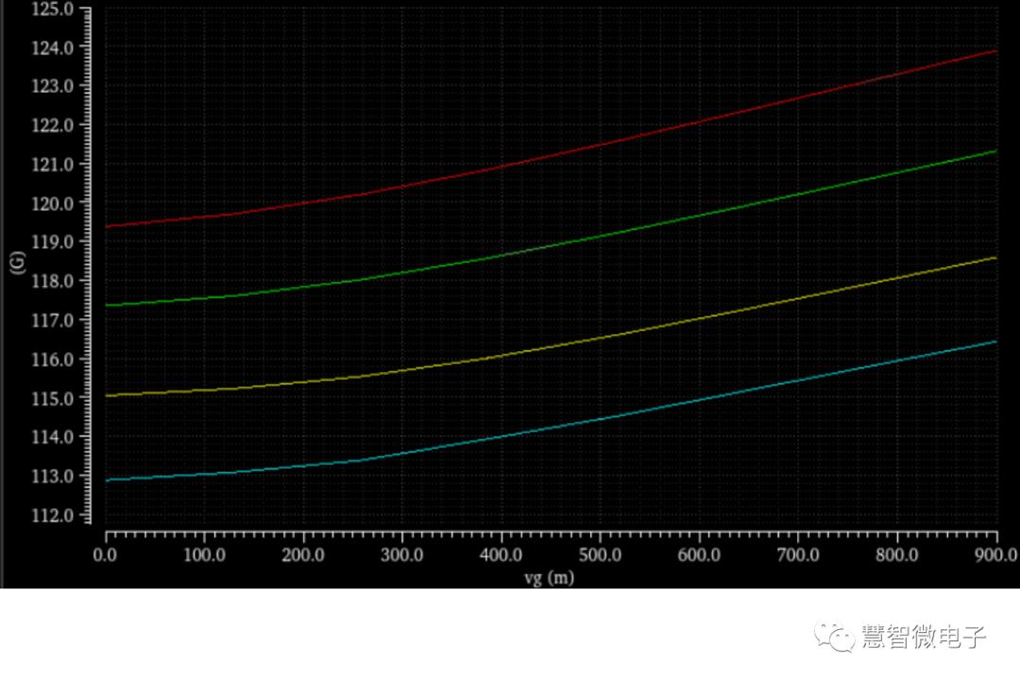Image resolution: width=1020 pixels, height=682 pixels.
Task: Click the 'vg (m)' x-axis label
Action: (x=549, y=577)
